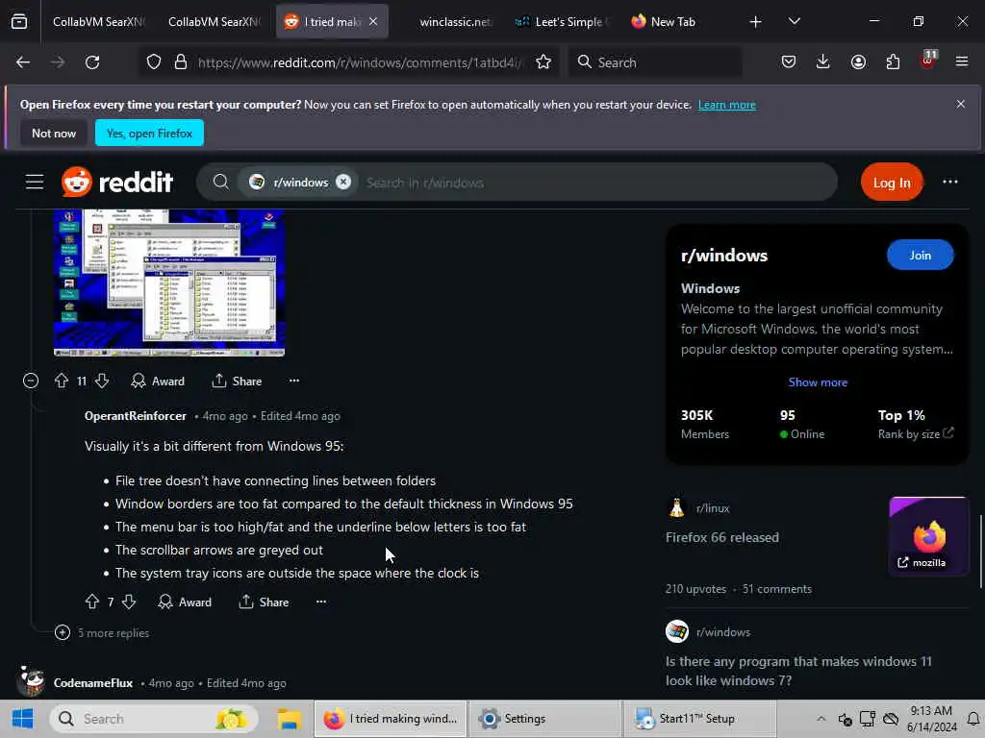The width and height of the screenshot is (985, 738).
Task: Show more of r/windows description
Action: [818, 382]
